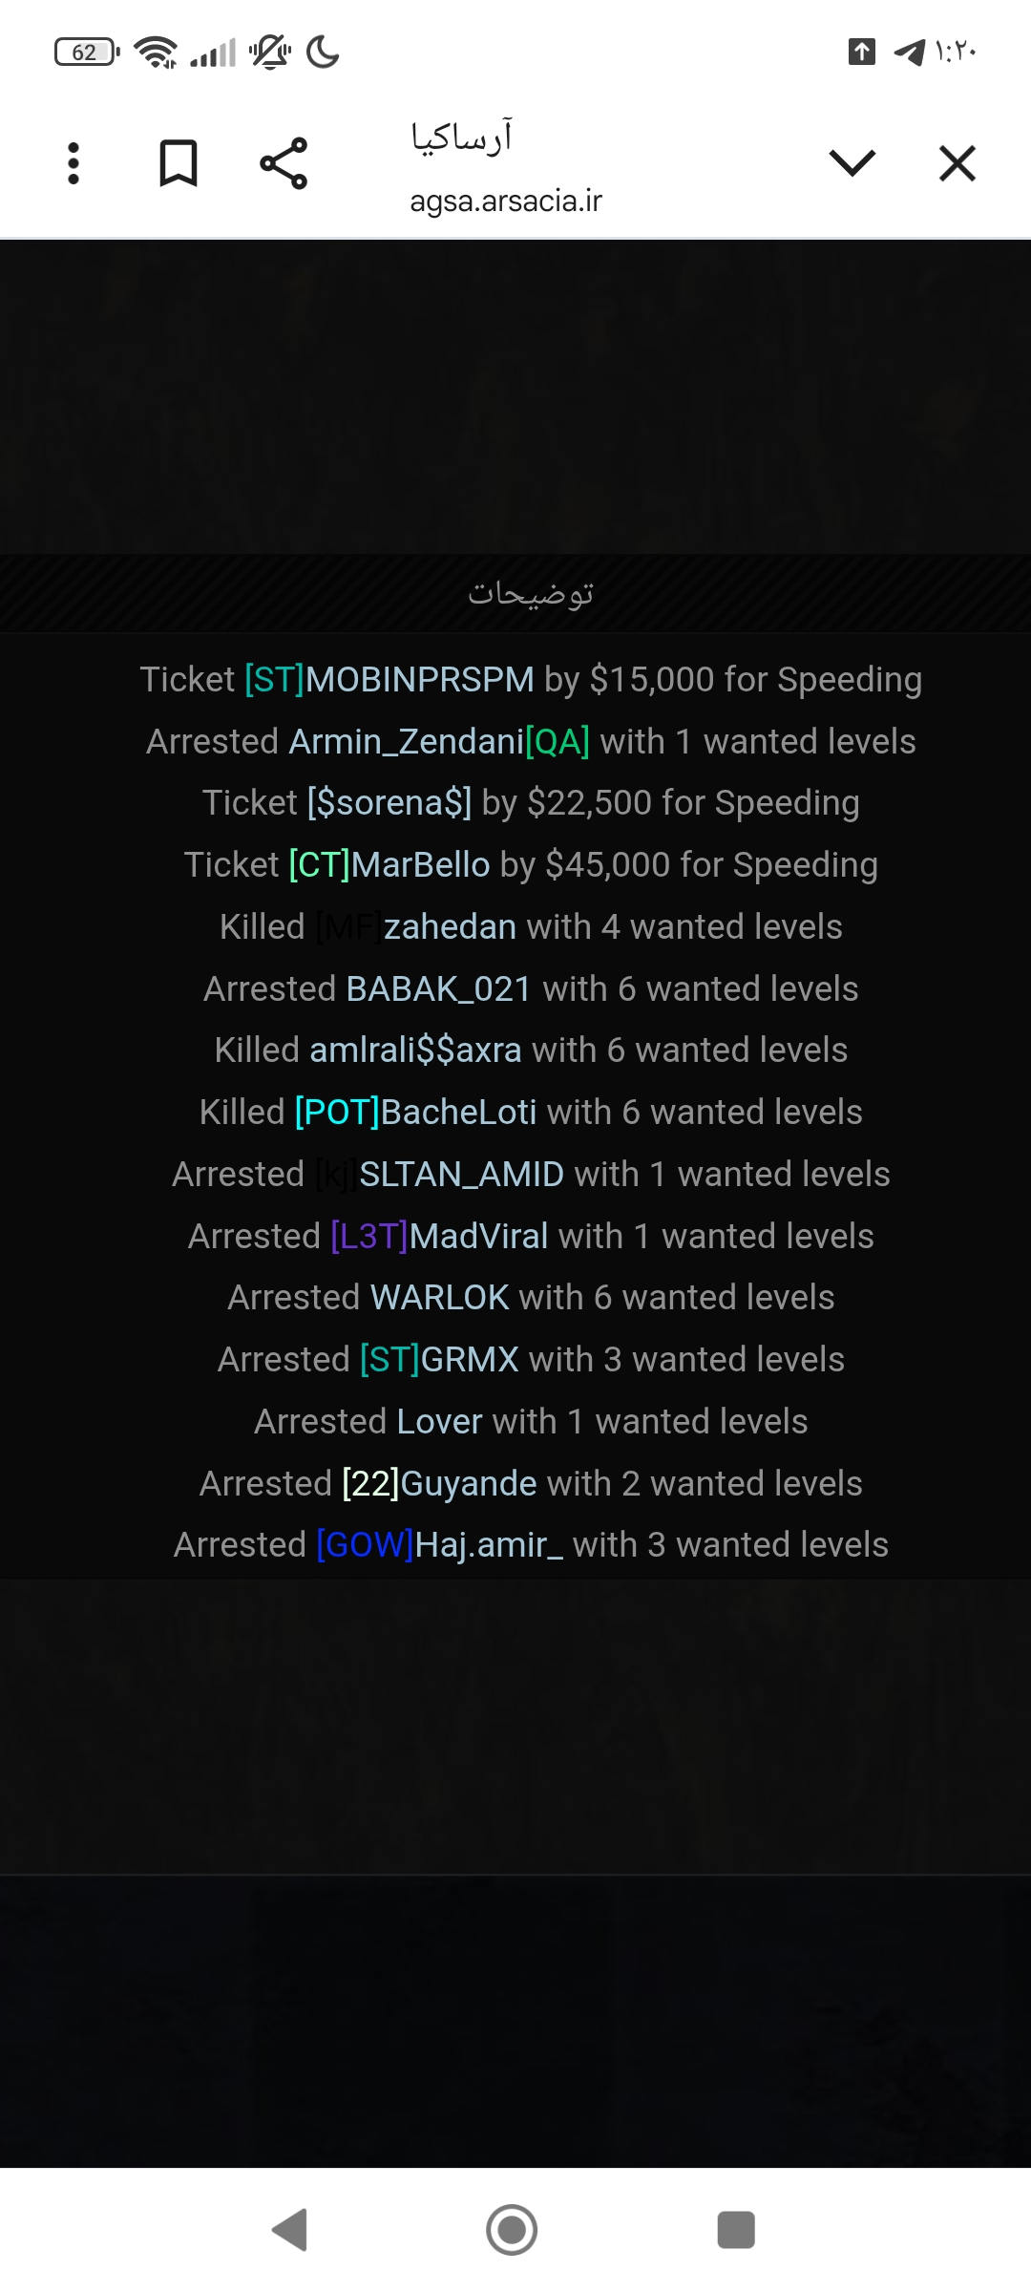Open the recent apps view
Screen dimensions: 1031x2292
pyautogui.click(x=735, y=2230)
